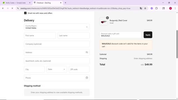178x100 pixels.
Task: Focus the Last name field
Action: click(x=73, y=36)
